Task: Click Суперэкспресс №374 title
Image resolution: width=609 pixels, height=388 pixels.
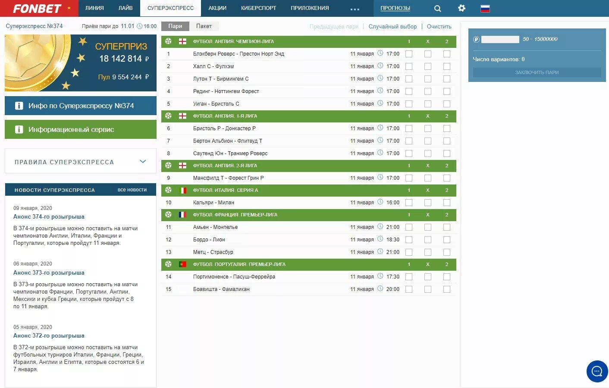Action: (34, 26)
